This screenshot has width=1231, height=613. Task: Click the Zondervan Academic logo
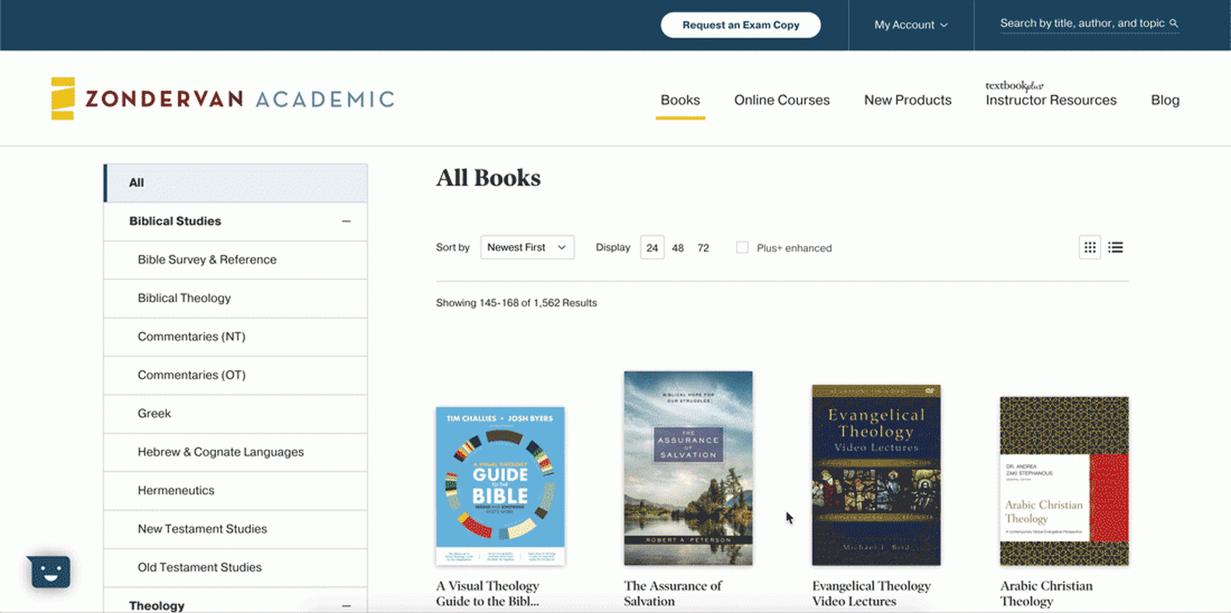[223, 98]
